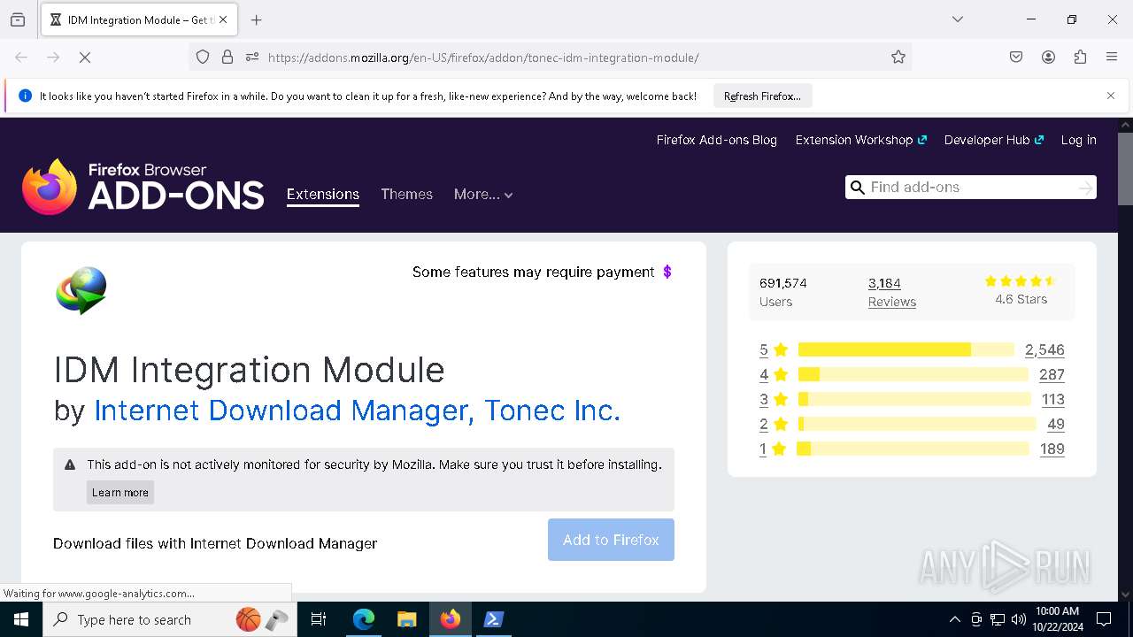This screenshot has height=637, width=1133.
Task: Click the Refresh Firefox button
Action: [762, 96]
